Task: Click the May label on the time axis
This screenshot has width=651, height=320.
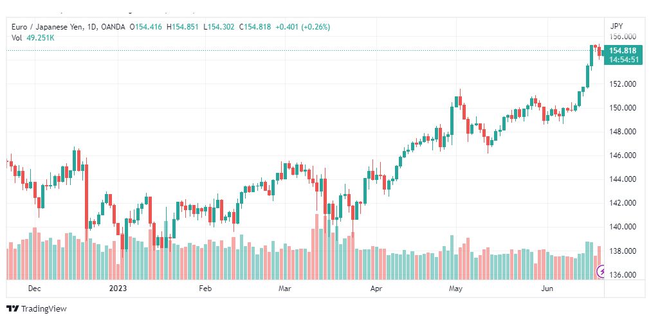Action: pos(455,289)
